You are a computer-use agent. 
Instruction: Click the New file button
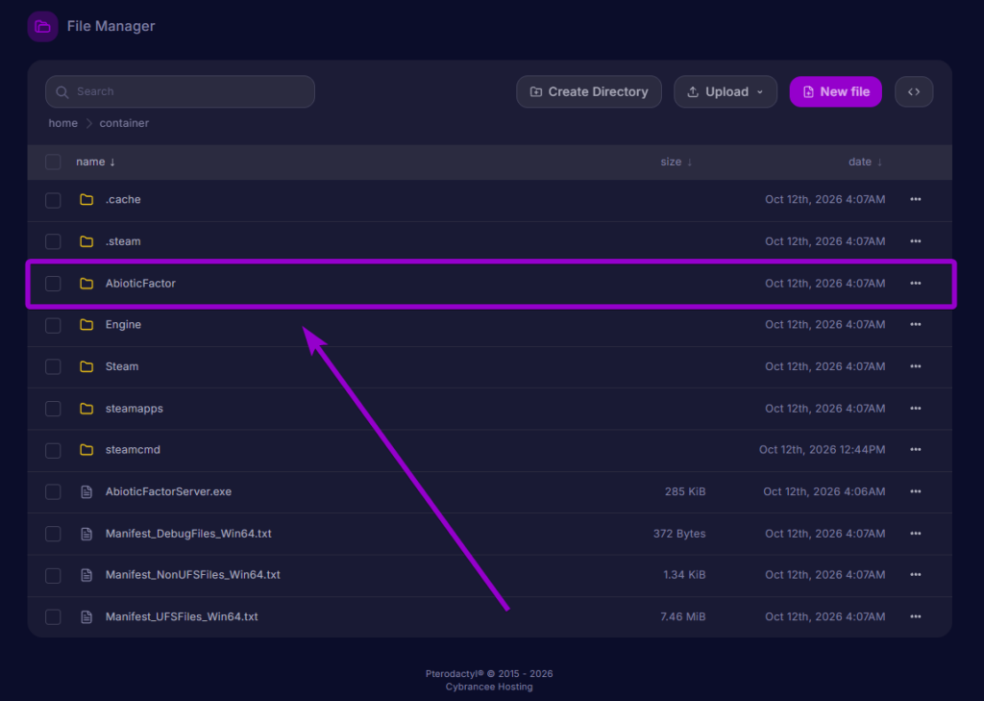click(835, 91)
